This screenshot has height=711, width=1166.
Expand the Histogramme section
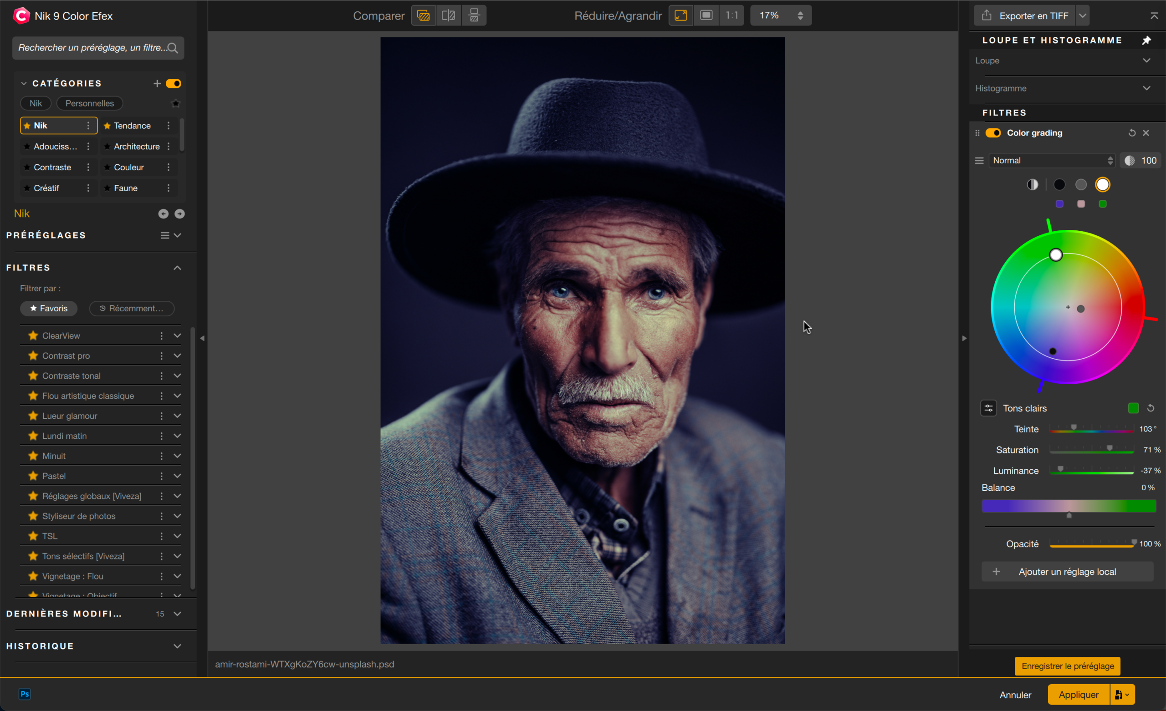[1147, 88]
